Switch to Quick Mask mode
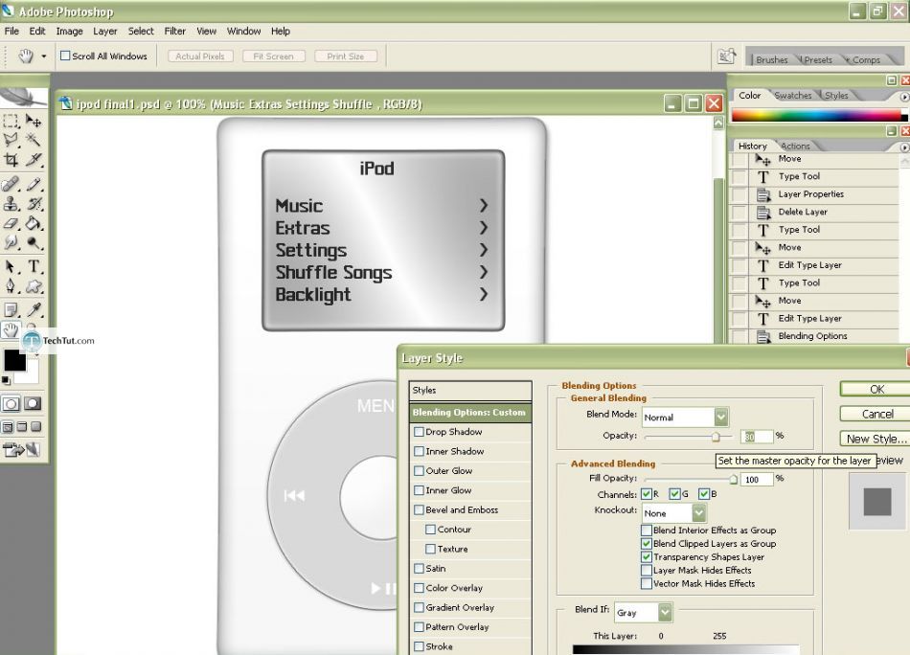 click(33, 404)
